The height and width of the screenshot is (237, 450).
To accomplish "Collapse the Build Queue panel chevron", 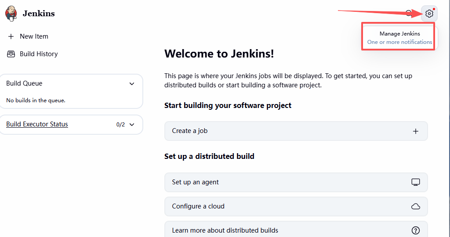I will [132, 84].
